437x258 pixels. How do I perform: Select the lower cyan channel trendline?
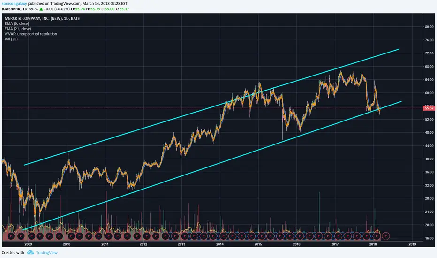click(x=212, y=166)
